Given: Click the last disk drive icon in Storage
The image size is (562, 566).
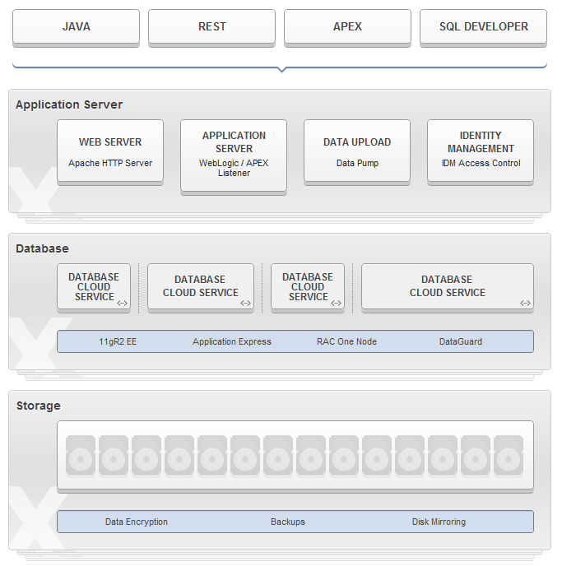Looking at the screenshot, I should pyautogui.click(x=509, y=456).
